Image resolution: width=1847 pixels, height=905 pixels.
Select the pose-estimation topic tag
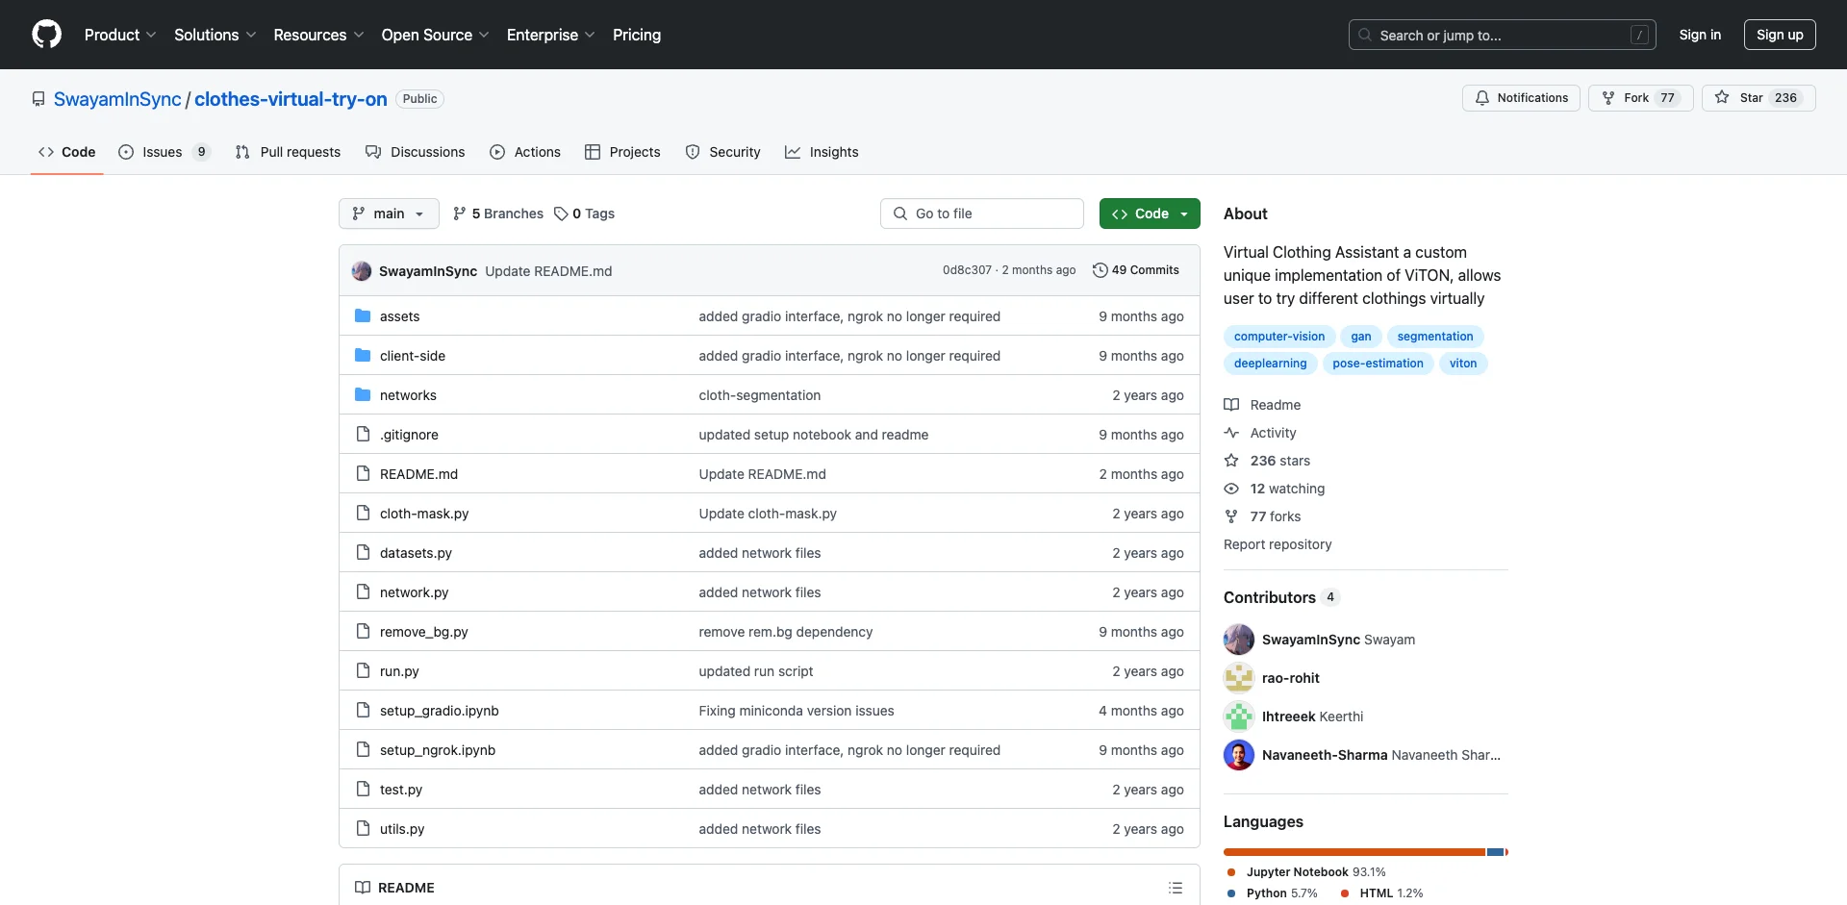click(x=1378, y=364)
